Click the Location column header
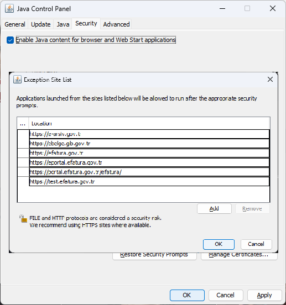 (149, 124)
